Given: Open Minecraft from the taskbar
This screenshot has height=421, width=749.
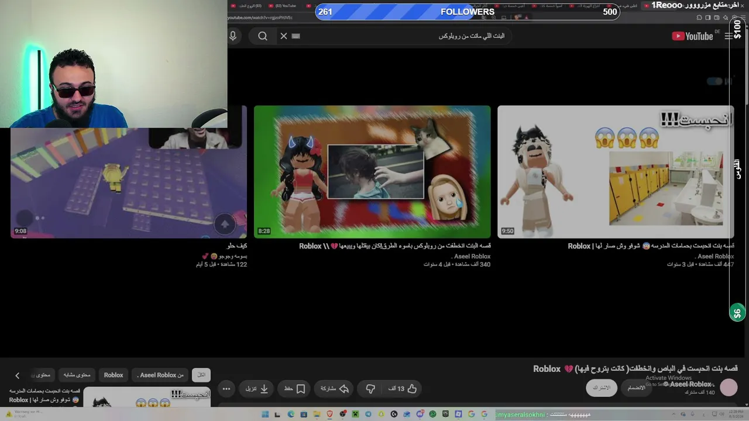Looking at the screenshot, I should (355, 415).
